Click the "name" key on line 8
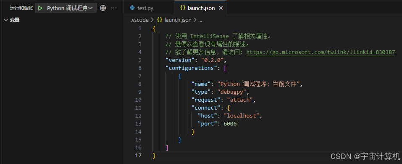 [201, 84]
